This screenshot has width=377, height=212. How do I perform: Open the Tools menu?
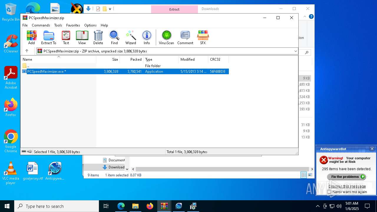tap(58, 25)
